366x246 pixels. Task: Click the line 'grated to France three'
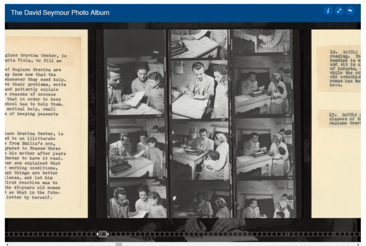point(32,148)
